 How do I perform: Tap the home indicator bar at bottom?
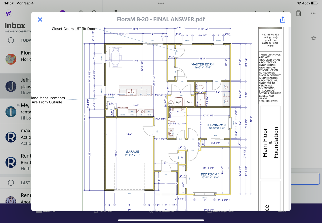point(161,220)
